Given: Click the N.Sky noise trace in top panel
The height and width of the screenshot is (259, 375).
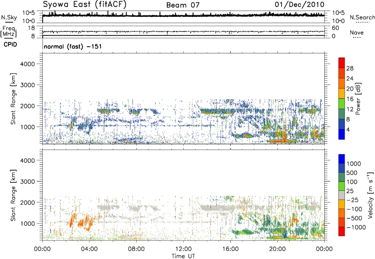Looking at the screenshot, I should pyautogui.click(x=183, y=15).
